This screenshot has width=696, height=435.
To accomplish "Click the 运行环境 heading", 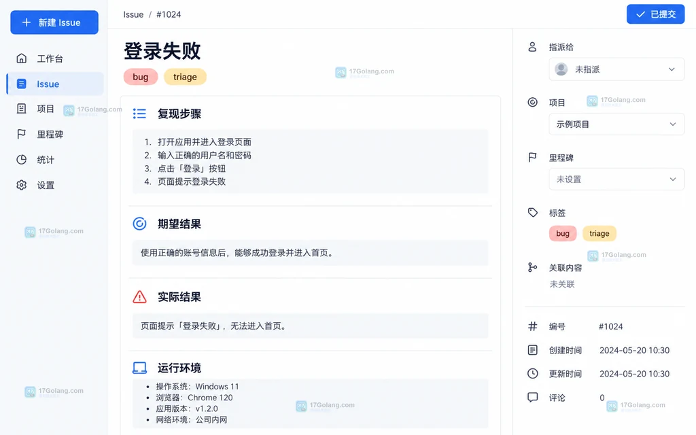I will pos(179,368).
